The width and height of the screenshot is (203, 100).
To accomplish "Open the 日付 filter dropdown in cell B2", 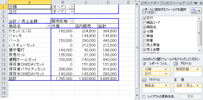I will point(72,12).
